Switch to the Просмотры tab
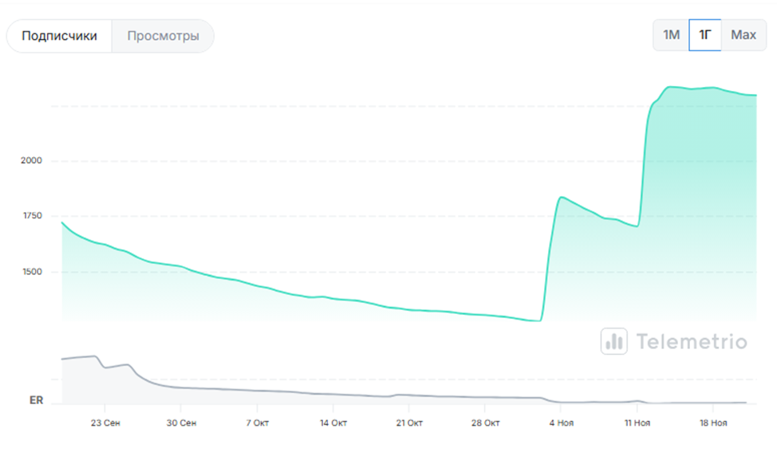The image size is (777, 456). [162, 36]
